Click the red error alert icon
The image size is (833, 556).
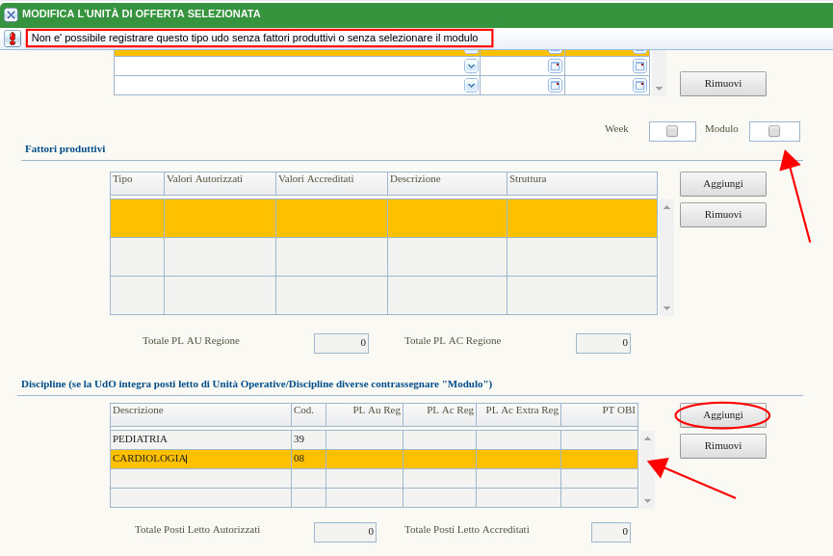pos(12,39)
